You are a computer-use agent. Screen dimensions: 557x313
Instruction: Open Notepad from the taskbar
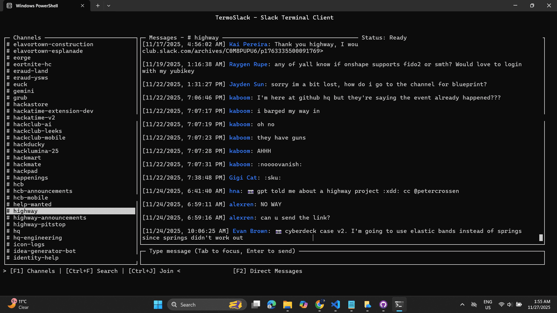pyautogui.click(x=352, y=304)
